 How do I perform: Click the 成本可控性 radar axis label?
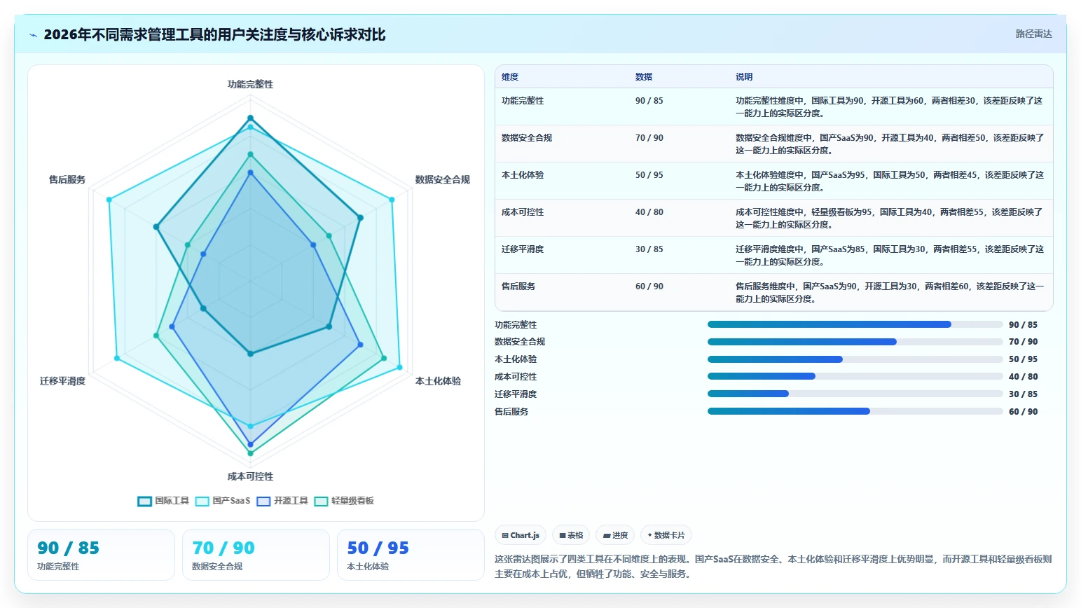pyautogui.click(x=250, y=476)
